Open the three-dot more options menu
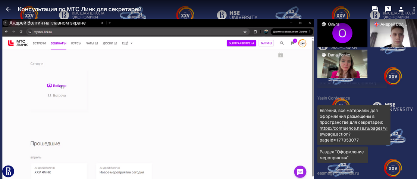417x179 pixels. click(414, 9)
